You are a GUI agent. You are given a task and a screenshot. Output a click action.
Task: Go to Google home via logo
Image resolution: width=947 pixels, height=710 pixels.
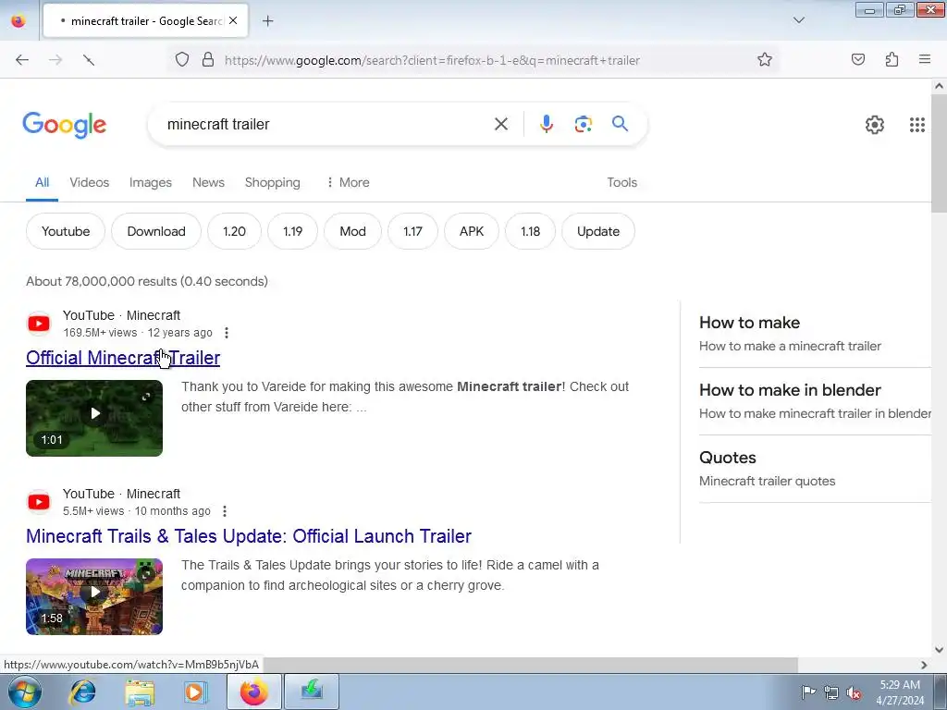coord(65,125)
